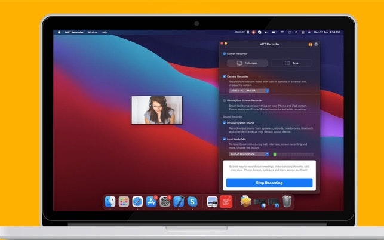Open the MPT Recorder app menu

point(74,32)
